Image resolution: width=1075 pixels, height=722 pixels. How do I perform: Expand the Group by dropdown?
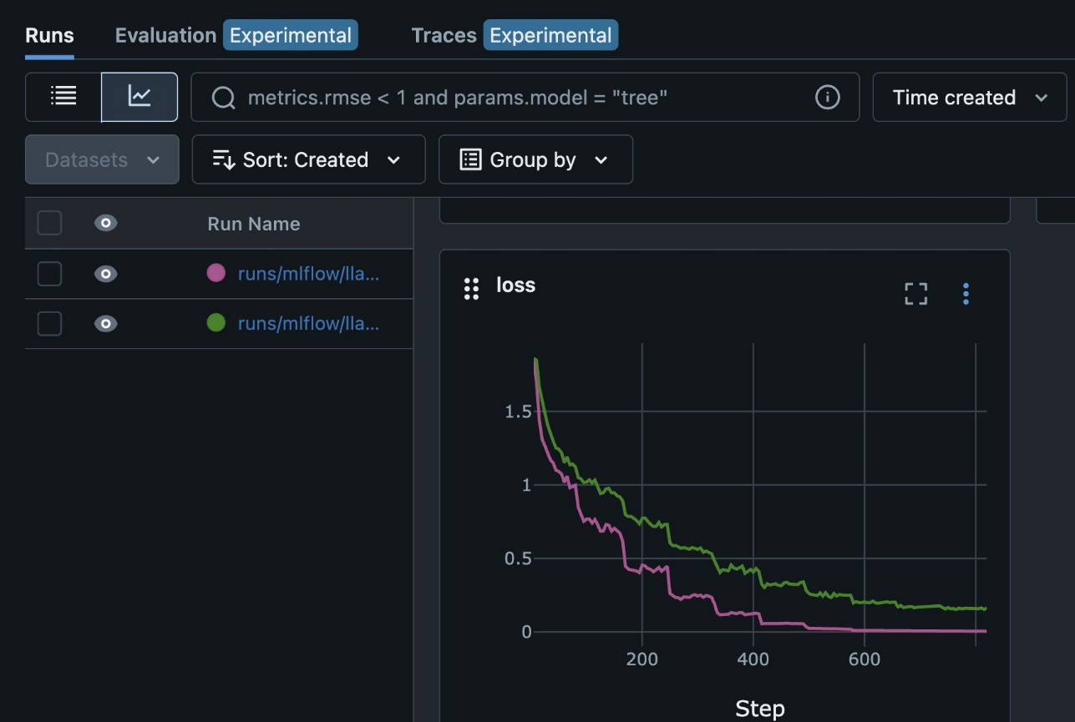tap(535, 159)
